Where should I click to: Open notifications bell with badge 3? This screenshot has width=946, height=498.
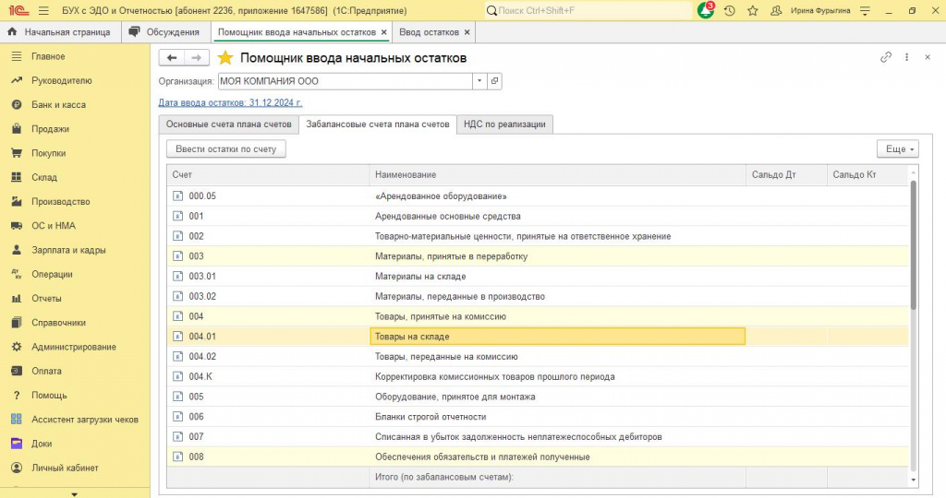[x=705, y=10]
